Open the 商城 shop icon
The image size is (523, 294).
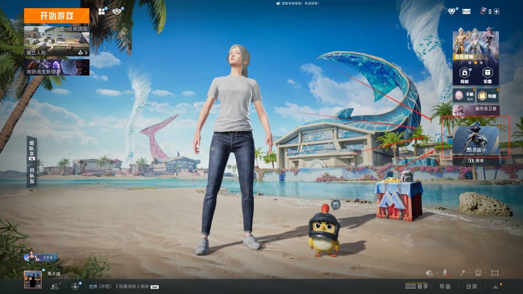[x=464, y=76]
